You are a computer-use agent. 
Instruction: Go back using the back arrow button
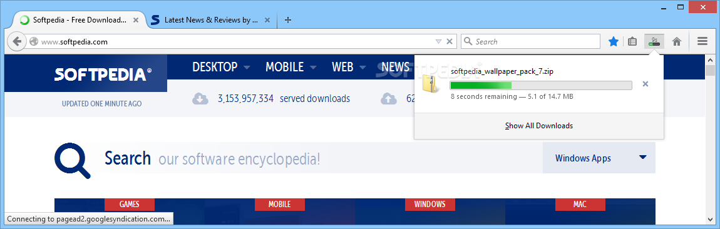coord(17,41)
